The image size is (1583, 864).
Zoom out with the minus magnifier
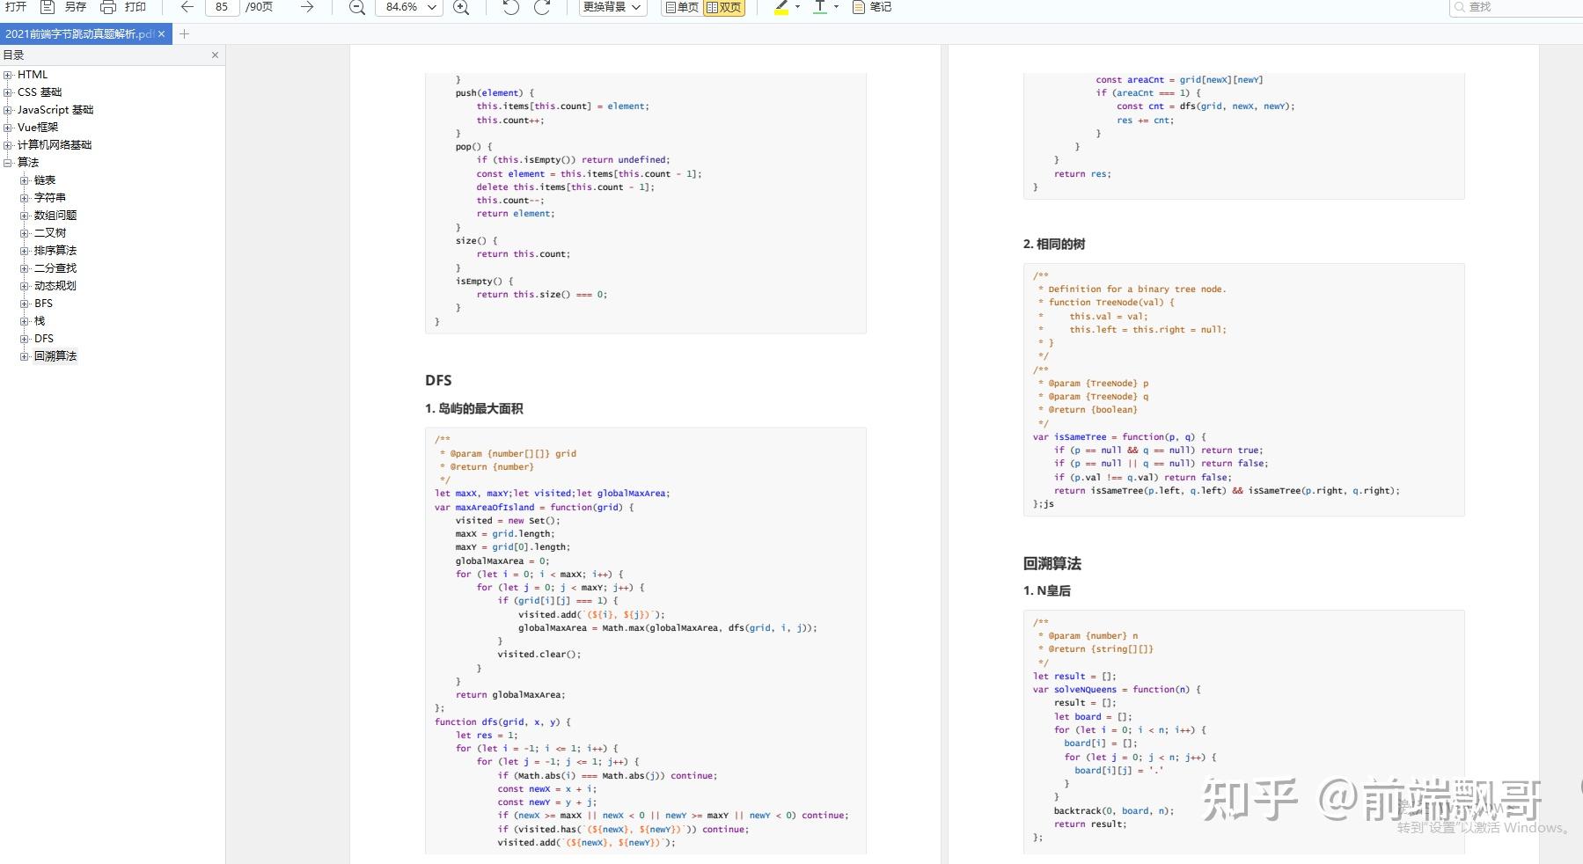tap(356, 7)
